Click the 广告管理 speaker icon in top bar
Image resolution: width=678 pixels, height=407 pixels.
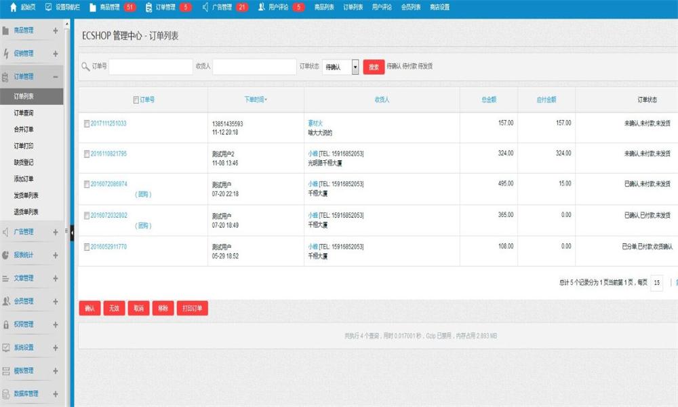[205, 7]
